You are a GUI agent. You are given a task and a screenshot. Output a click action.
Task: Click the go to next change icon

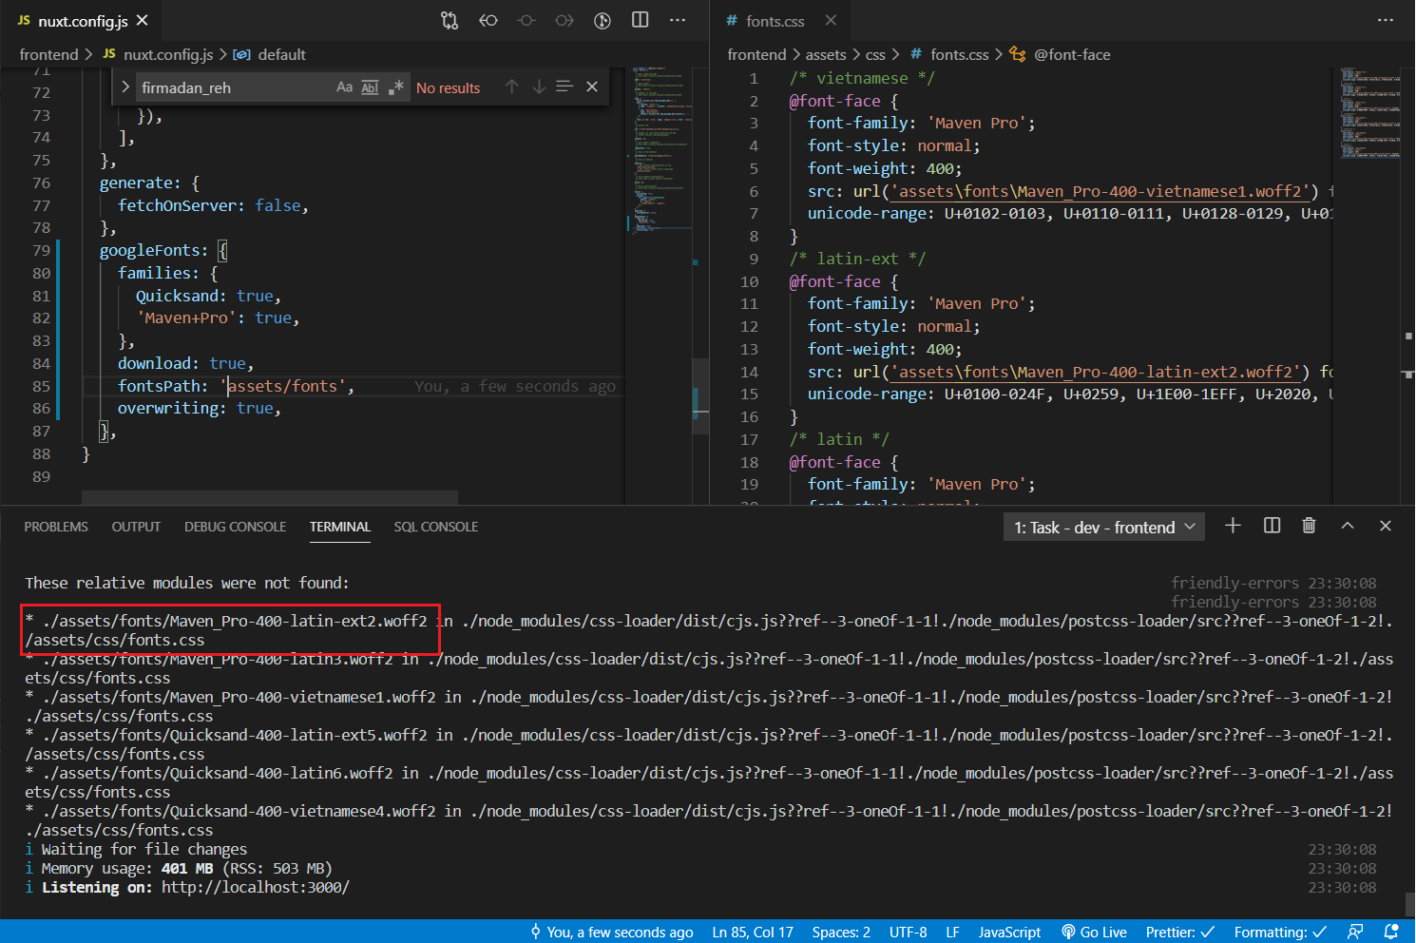pos(564,20)
